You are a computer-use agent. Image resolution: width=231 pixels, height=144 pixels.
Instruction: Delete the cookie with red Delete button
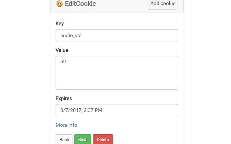103,139
